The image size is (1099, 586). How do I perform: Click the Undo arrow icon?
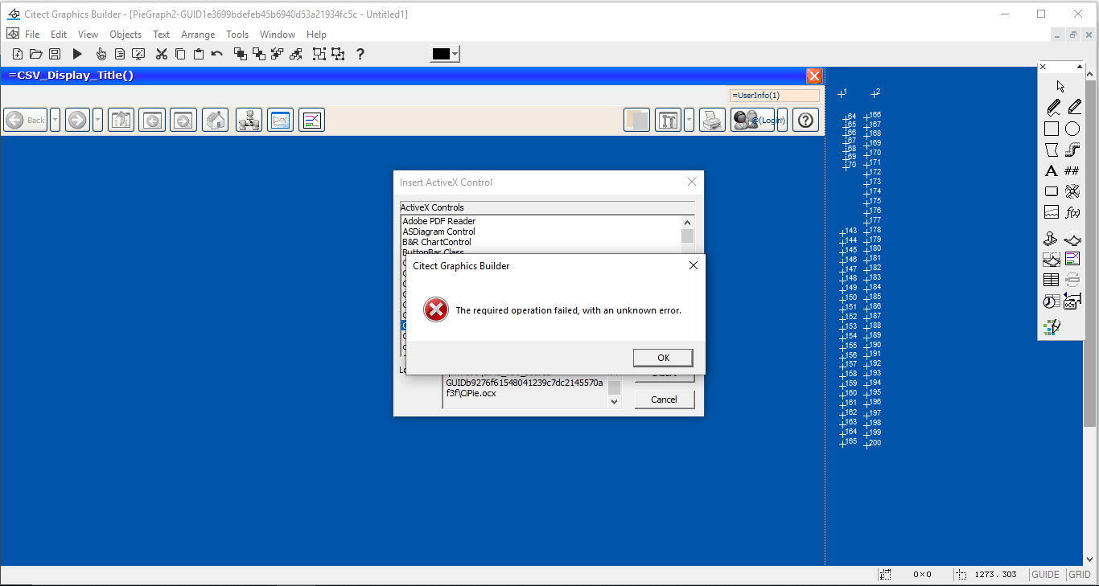pyautogui.click(x=216, y=54)
